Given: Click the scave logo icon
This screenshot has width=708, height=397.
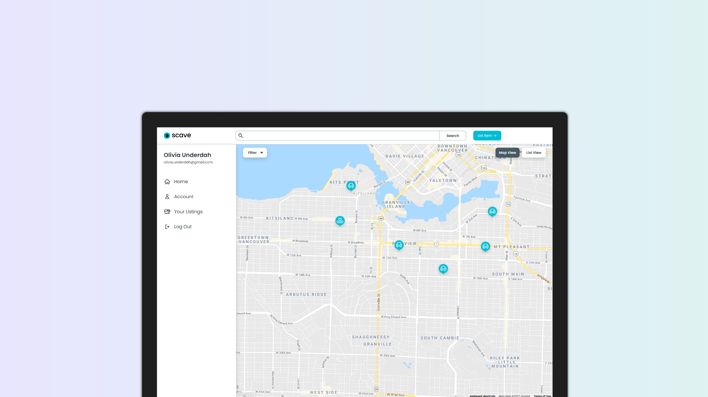Looking at the screenshot, I should tap(167, 136).
